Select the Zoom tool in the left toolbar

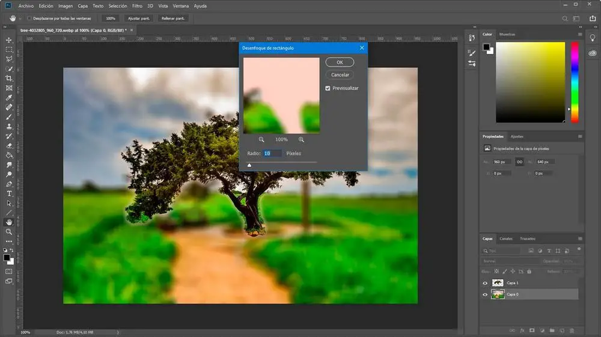(9, 231)
